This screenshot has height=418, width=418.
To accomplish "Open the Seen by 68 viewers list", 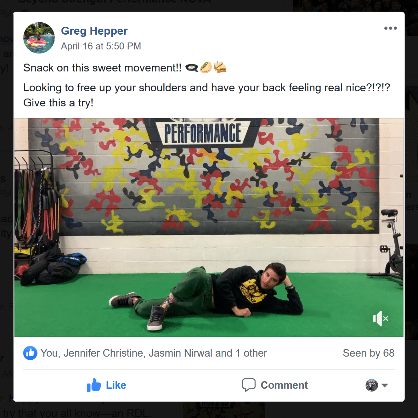I will 368,353.
